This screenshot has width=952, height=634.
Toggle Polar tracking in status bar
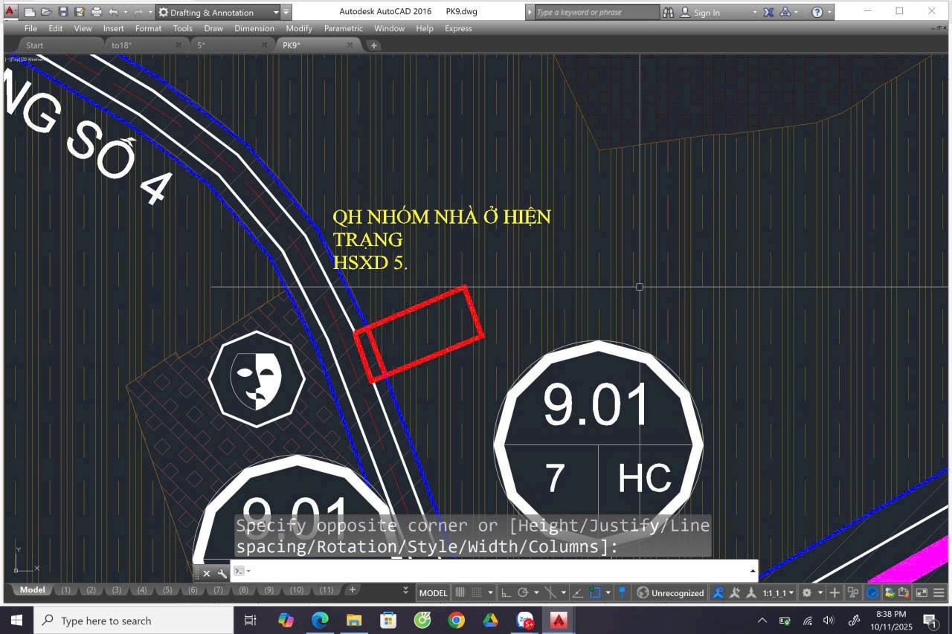tap(523, 592)
